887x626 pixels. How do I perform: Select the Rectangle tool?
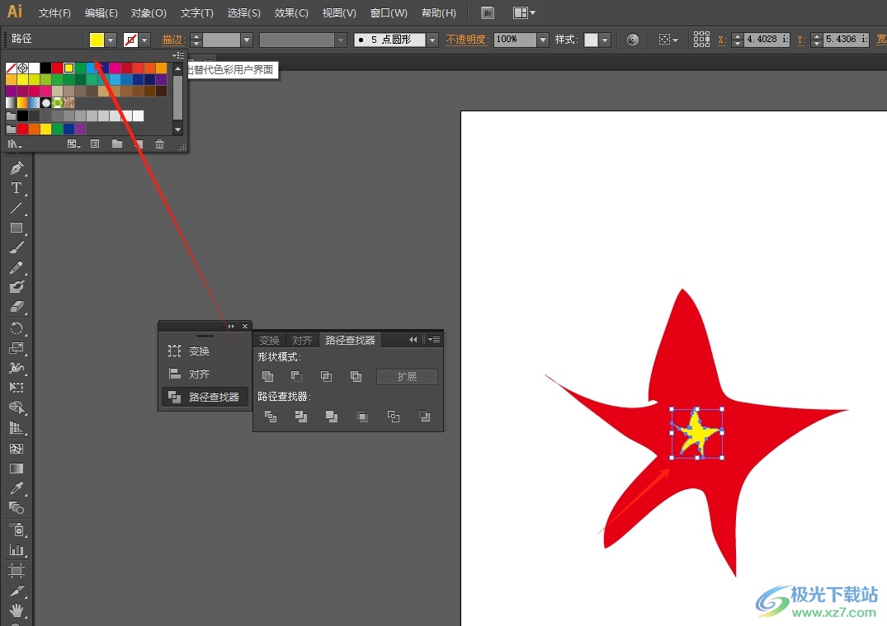pyautogui.click(x=17, y=228)
